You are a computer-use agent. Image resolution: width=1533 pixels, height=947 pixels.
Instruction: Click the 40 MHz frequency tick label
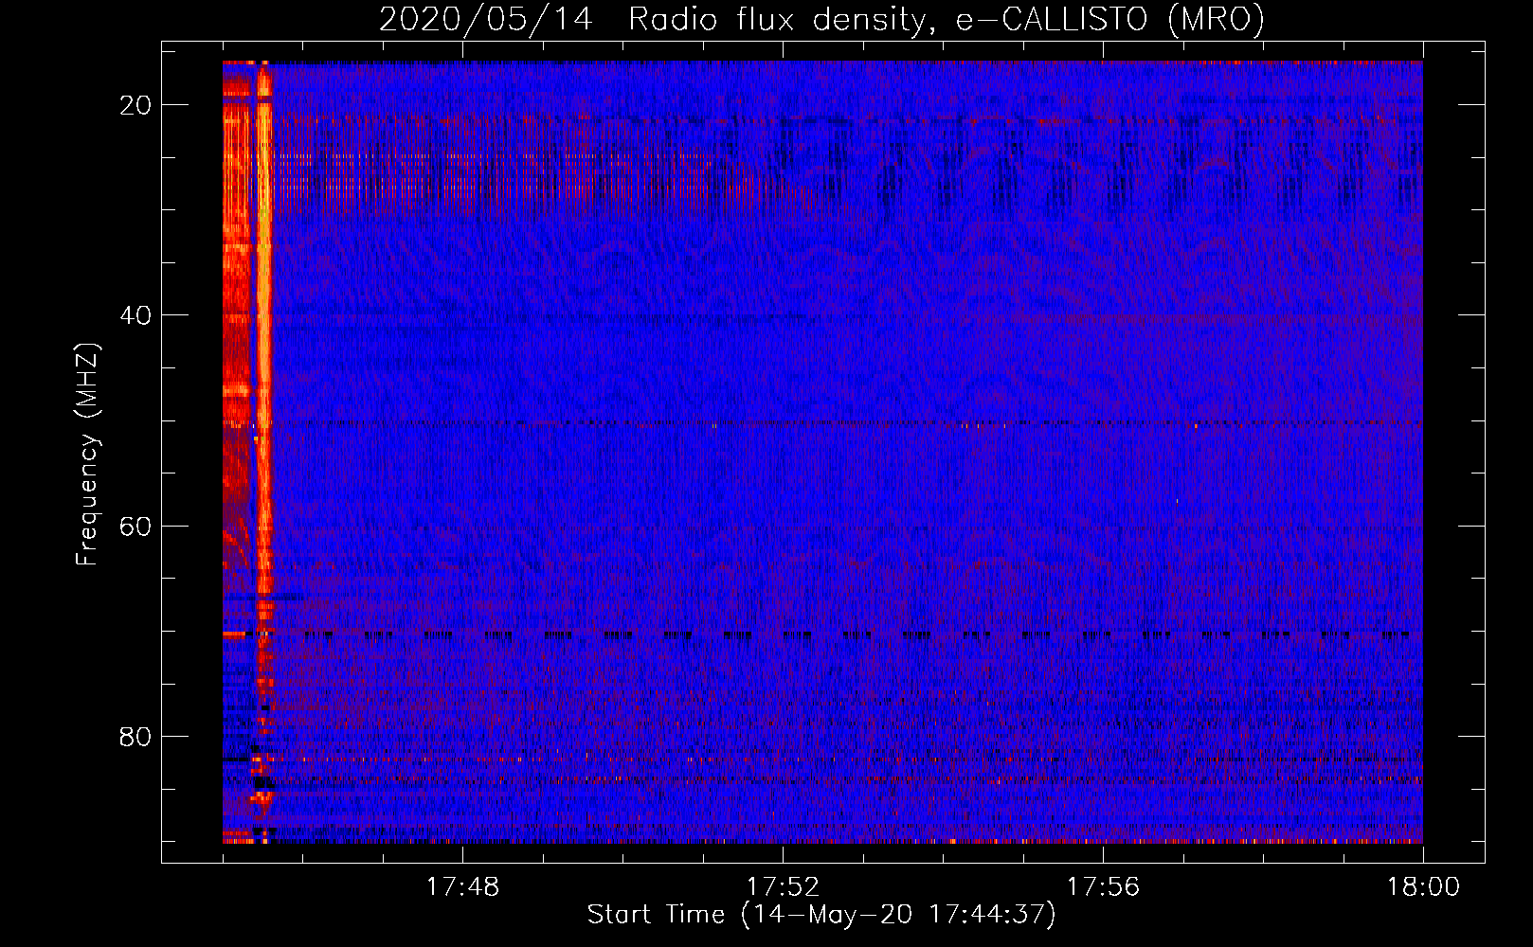[x=135, y=315]
